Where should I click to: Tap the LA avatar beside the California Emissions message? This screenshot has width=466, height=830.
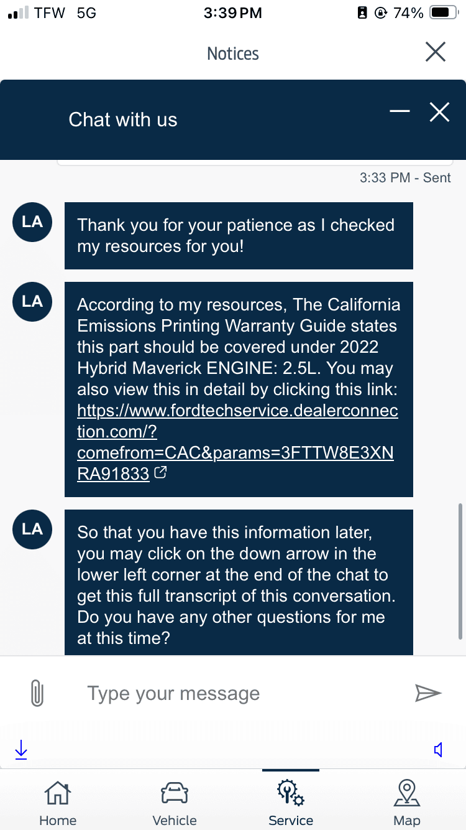tap(32, 302)
